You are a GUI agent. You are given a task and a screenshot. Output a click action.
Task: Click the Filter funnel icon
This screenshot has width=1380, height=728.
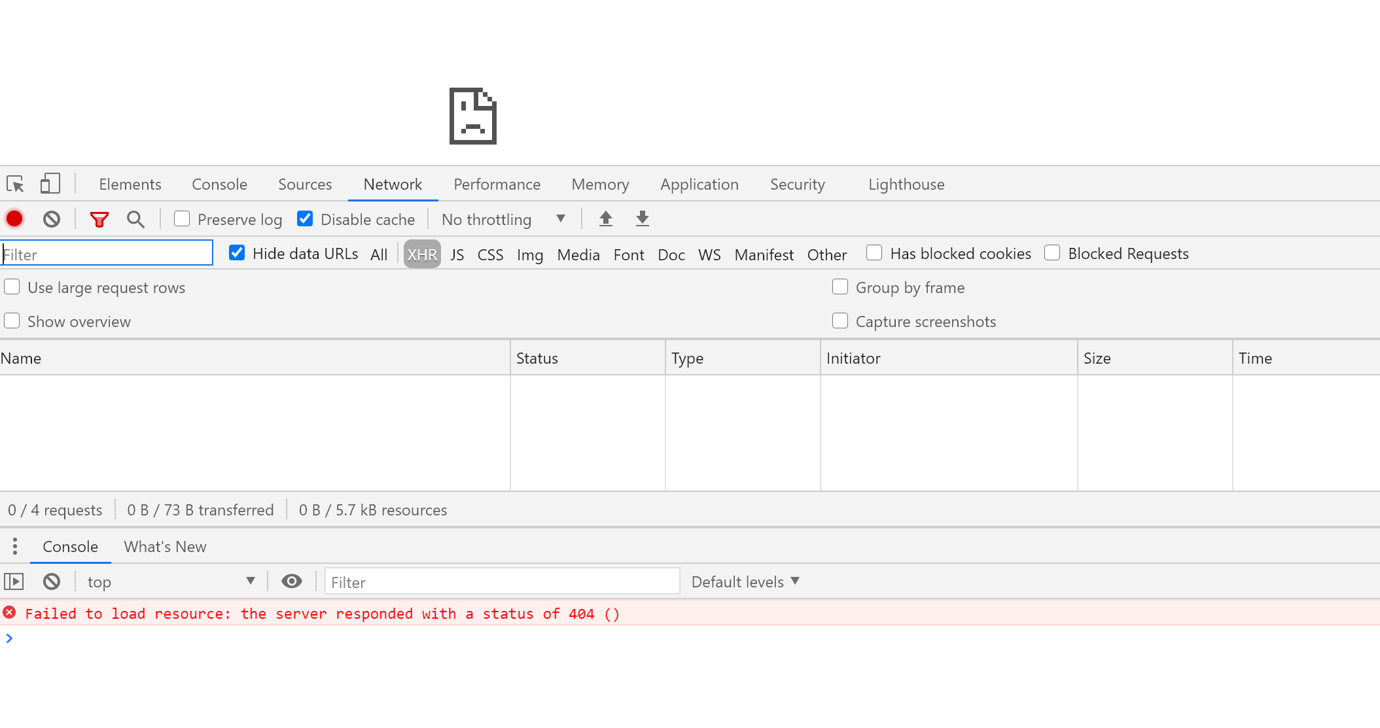tap(99, 219)
